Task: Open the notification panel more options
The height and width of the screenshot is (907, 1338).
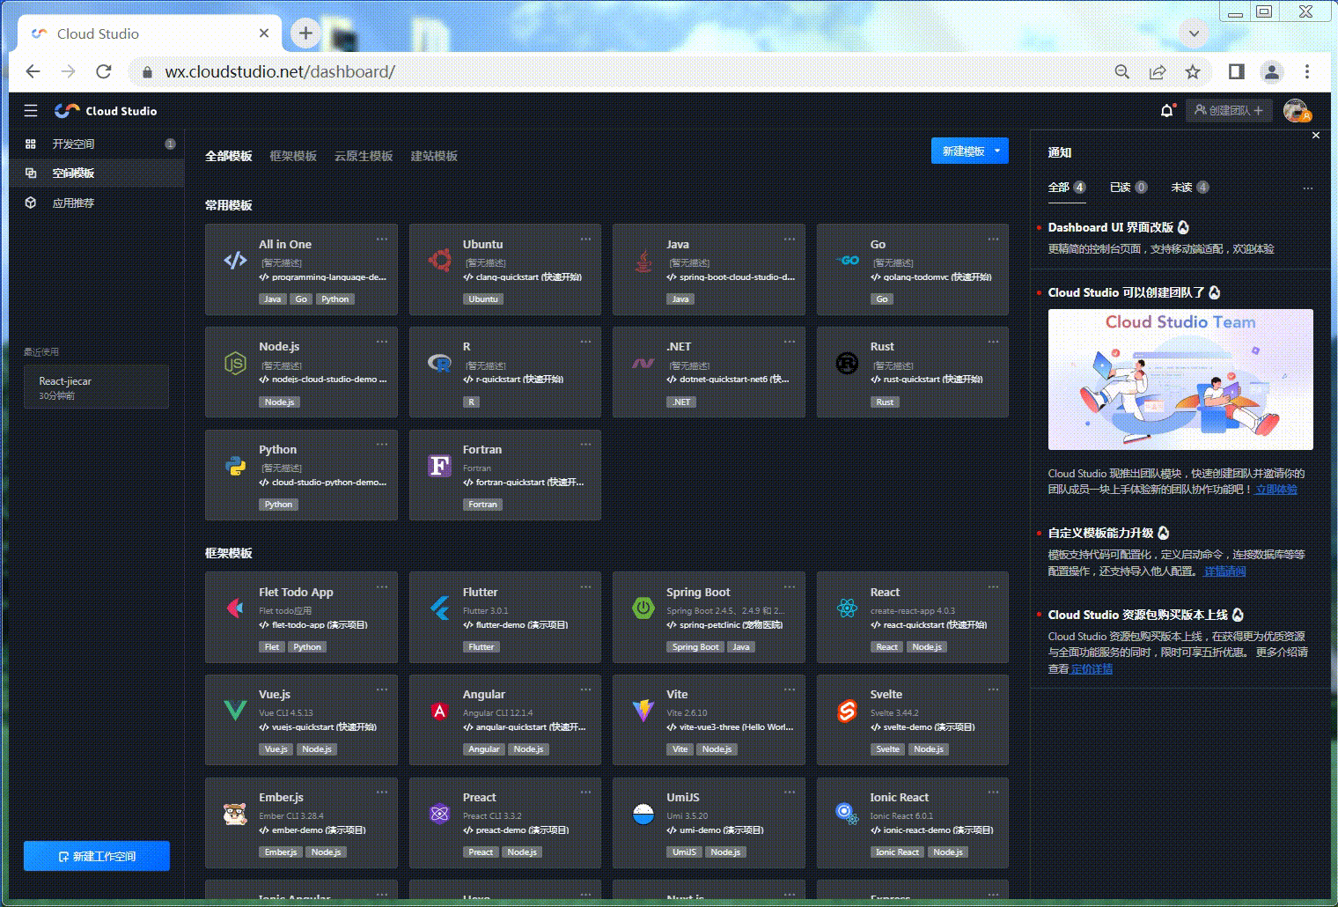Action: tap(1307, 188)
